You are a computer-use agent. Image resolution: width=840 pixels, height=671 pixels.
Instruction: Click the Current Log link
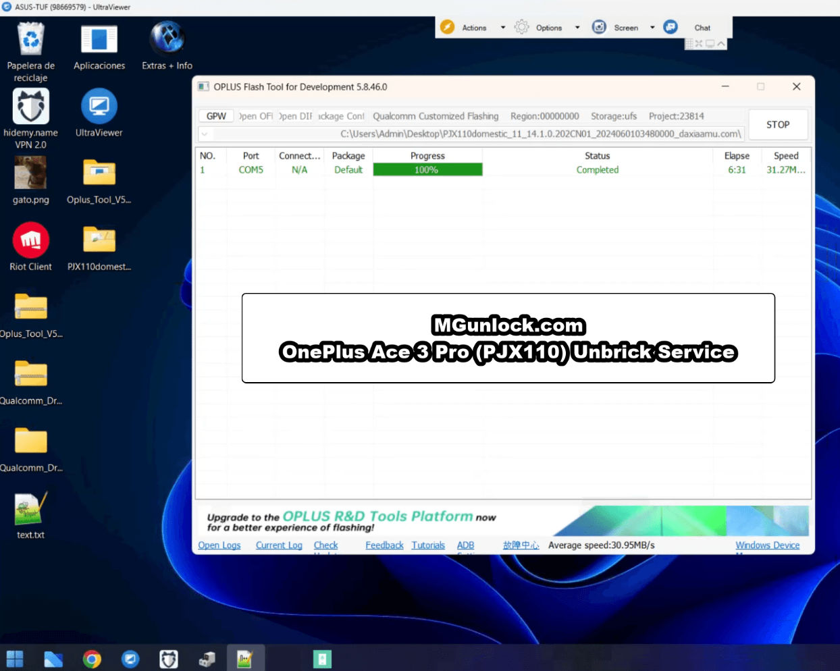tap(279, 545)
